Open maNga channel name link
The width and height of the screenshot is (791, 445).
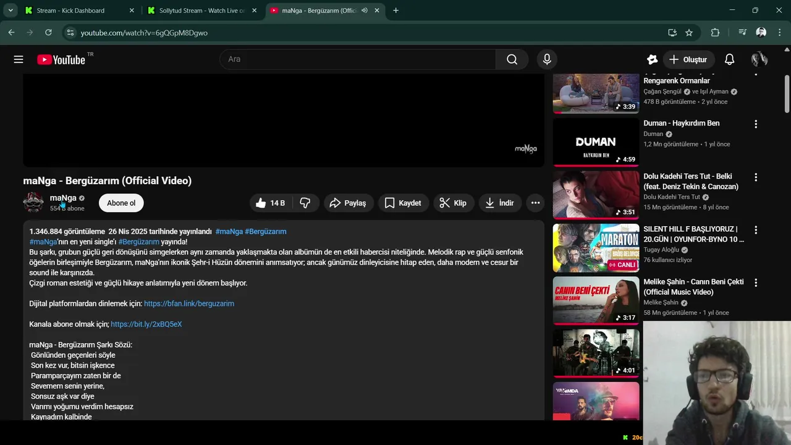pos(63,198)
